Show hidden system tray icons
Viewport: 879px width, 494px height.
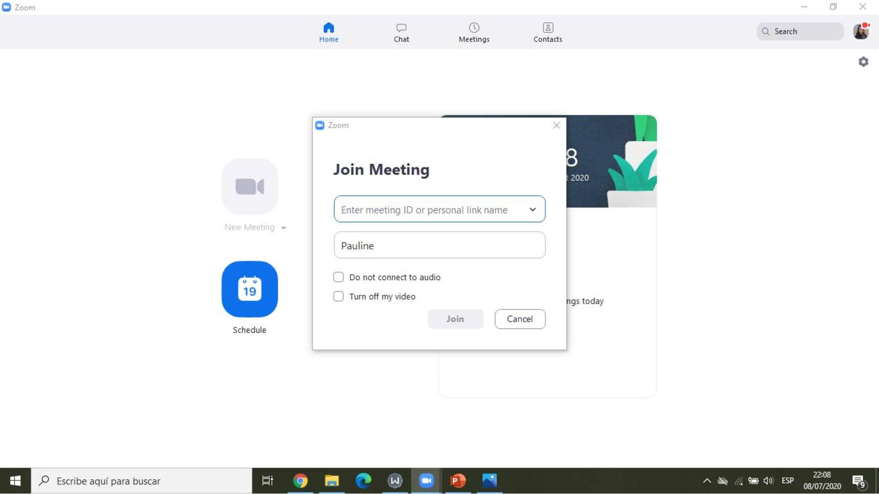coord(707,481)
